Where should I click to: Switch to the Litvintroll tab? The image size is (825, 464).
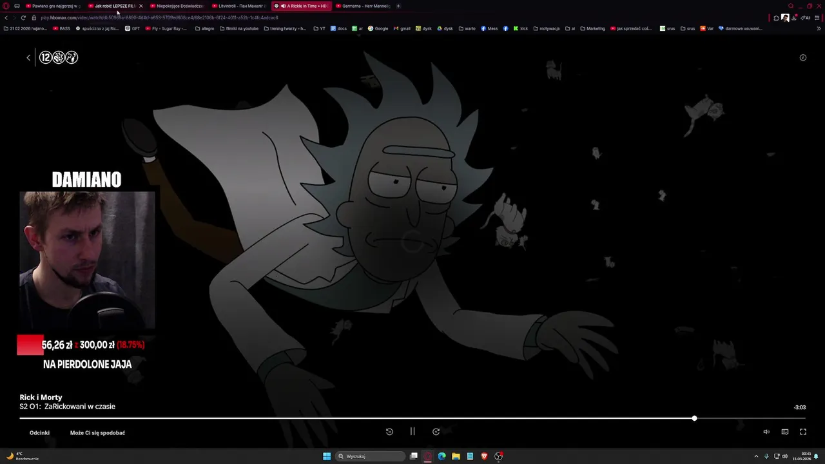pyautogui.click(x=239, y=6)
